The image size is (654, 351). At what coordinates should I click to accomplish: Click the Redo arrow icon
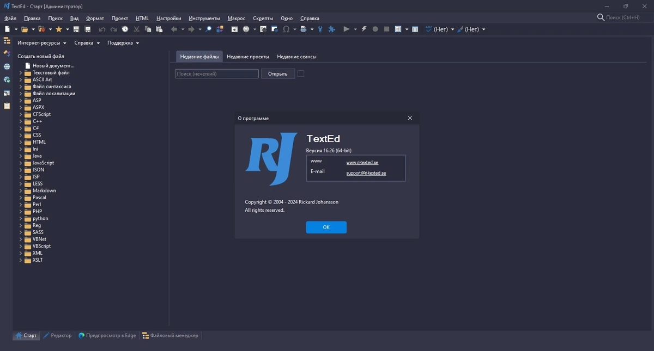(x=113, y=29)
